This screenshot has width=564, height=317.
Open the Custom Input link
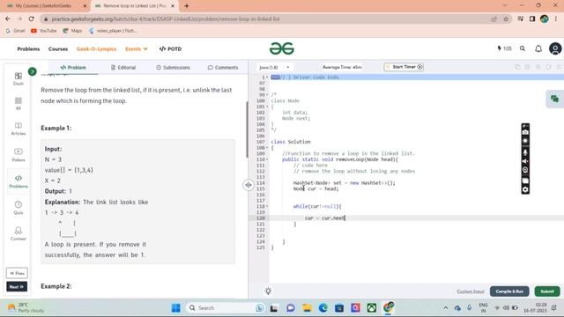coord(471,291)
